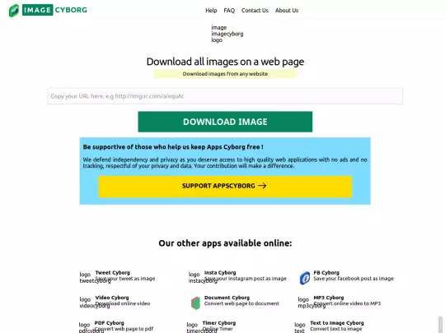
Task: Open the MP3 Cyborg link
Action: pos(329,298)
